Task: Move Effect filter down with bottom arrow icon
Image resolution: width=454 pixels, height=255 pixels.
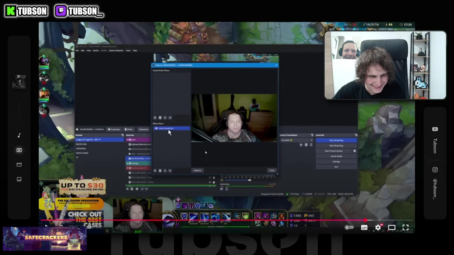Action: [170, 170]
